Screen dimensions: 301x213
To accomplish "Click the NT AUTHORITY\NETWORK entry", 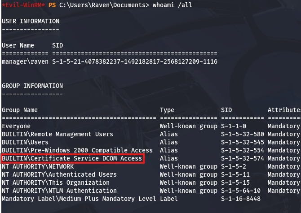I will click(37, 166).
